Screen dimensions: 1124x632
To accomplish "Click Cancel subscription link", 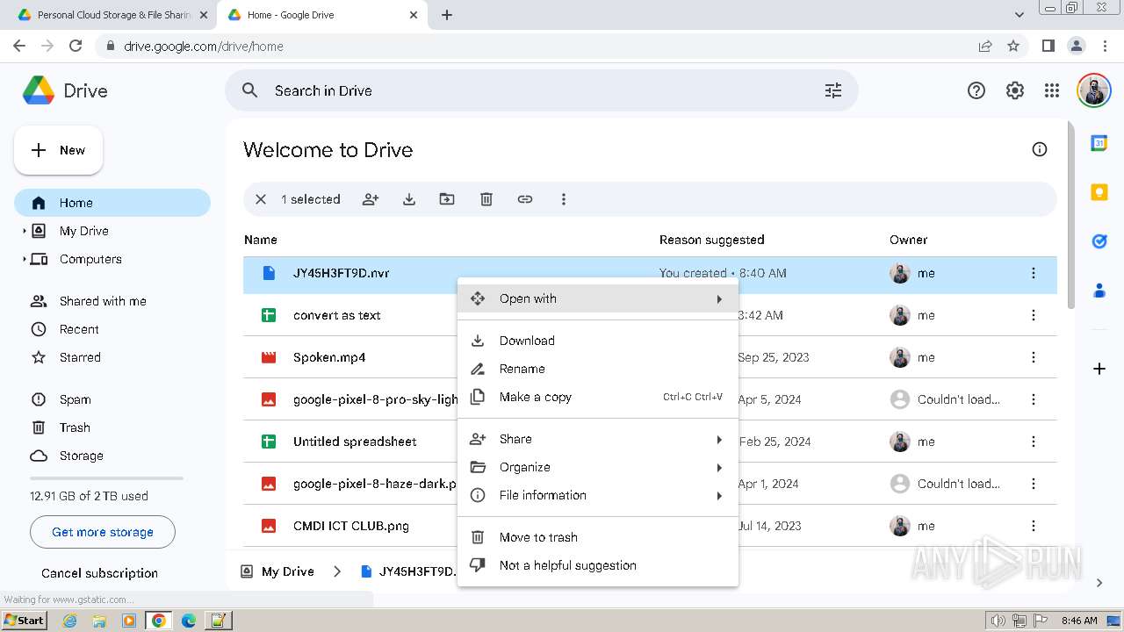I will (x=99, y=573).
